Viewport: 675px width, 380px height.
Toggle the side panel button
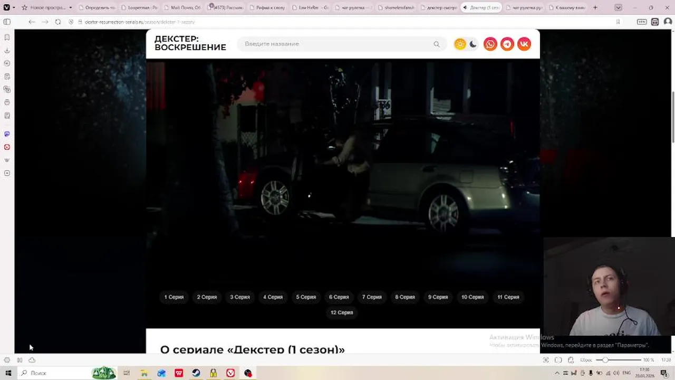coord(7,22)
